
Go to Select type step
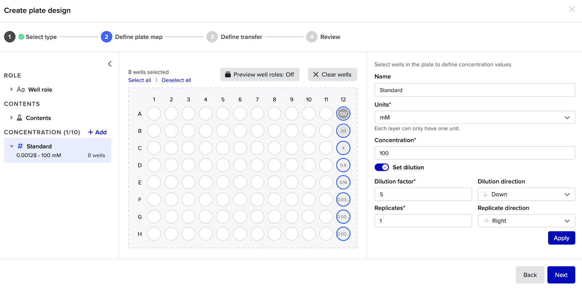coord(41,37)
